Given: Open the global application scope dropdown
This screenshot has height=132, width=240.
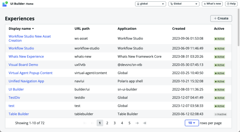Looking at the screenshot, I should [150, 4].
